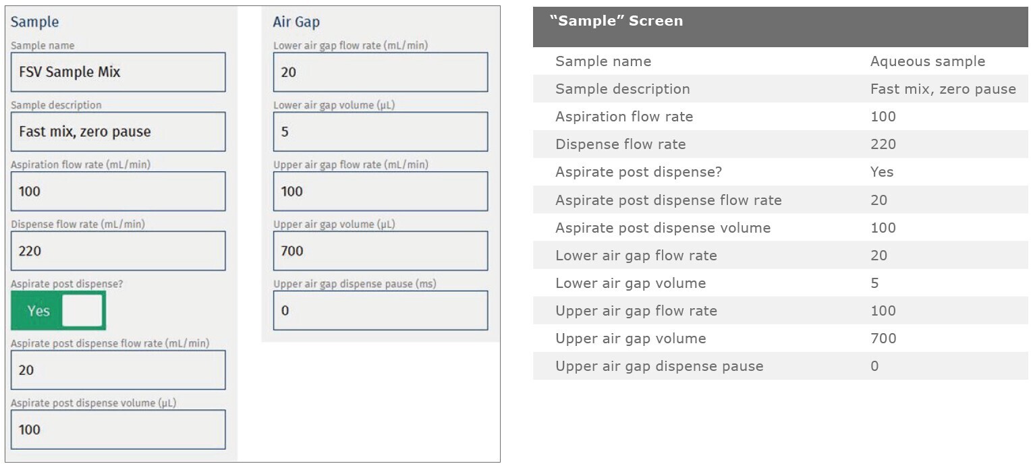The image size is (1031, 468).
Task: Click the "Sample" Screen table header
Action: coord(780,27)
